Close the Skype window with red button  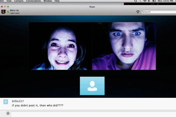(x=2, y=7)
